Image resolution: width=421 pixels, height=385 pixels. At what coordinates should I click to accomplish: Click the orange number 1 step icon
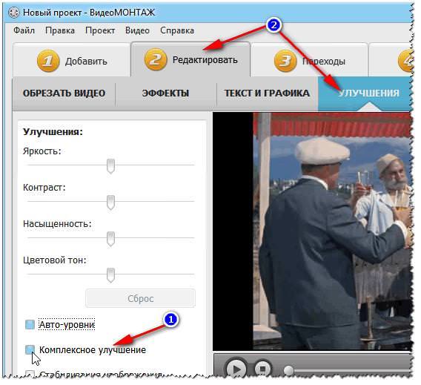[48, 61]
